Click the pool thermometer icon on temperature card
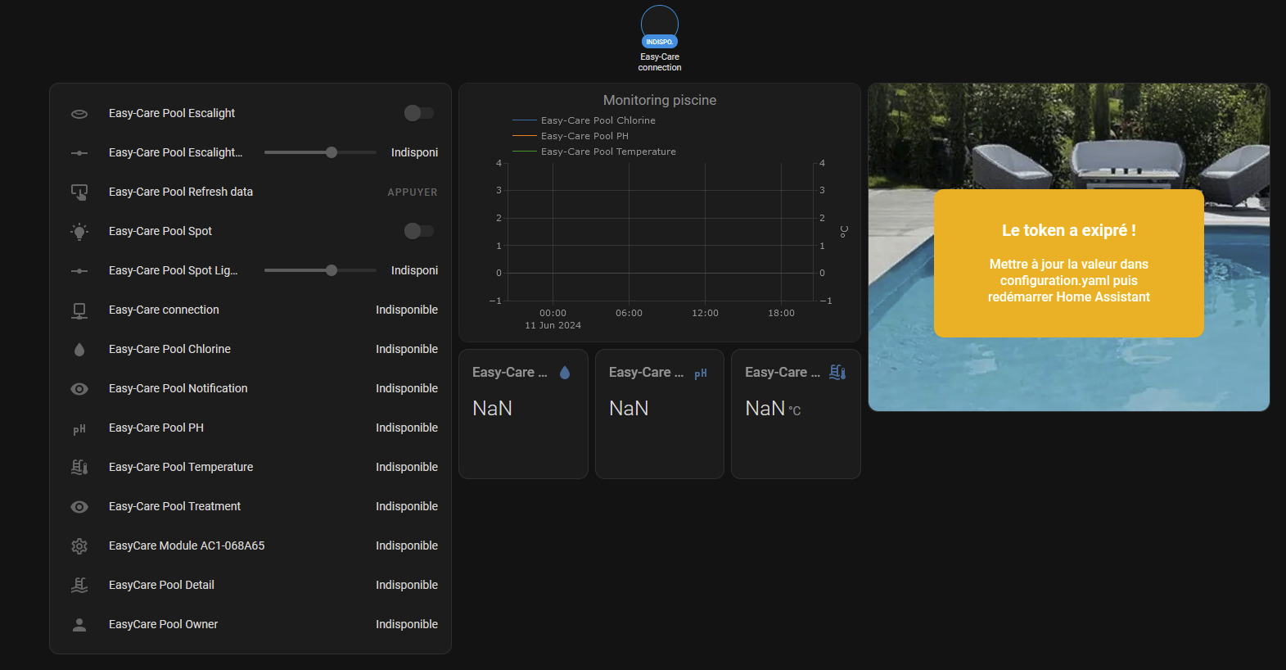Screen dimensions: 1286x670 (x=837, y=373)
